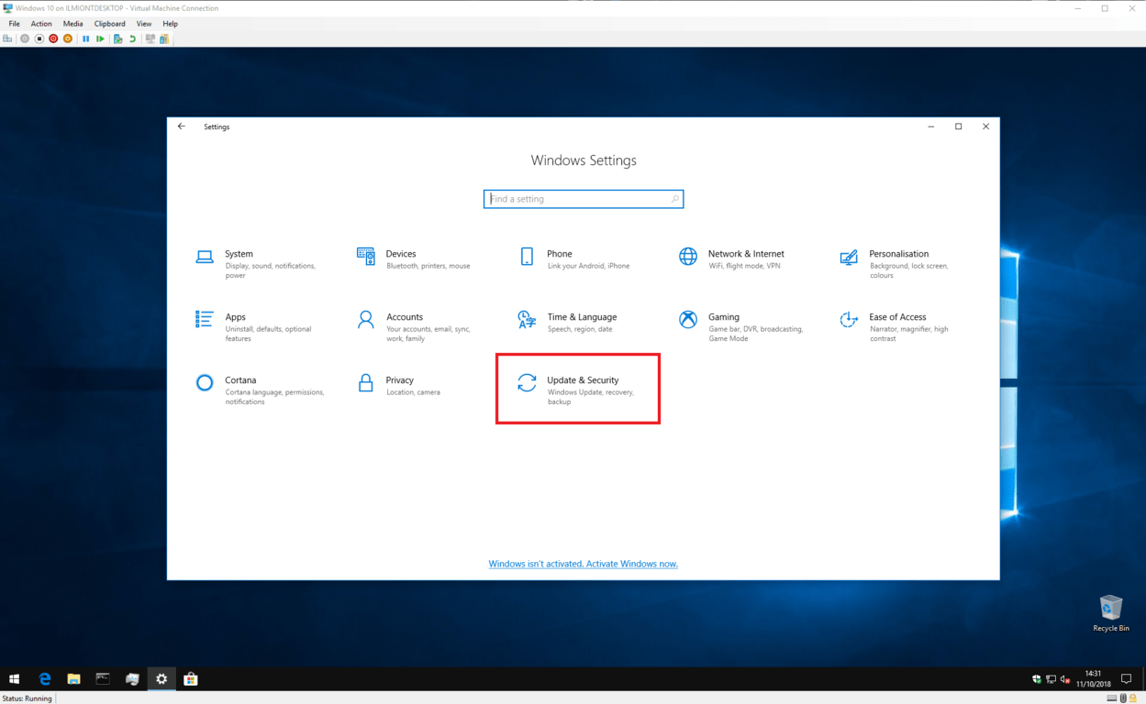Viewport: 1146px width, 704px height.
Task: Pause the virtual machine from the toolbar
Action: click(85, 38)
